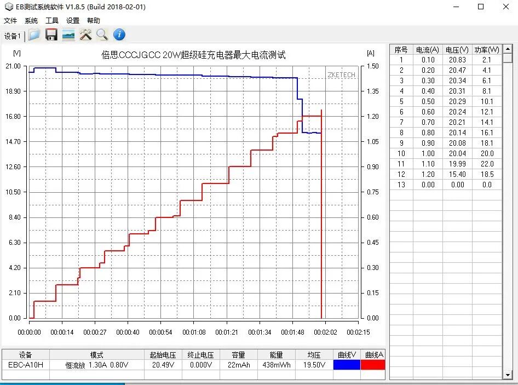The width and height of the screenshot is (518, 385).
Task: Select voltage cell 20.34 in row 3
Action: tap(457, 81)
